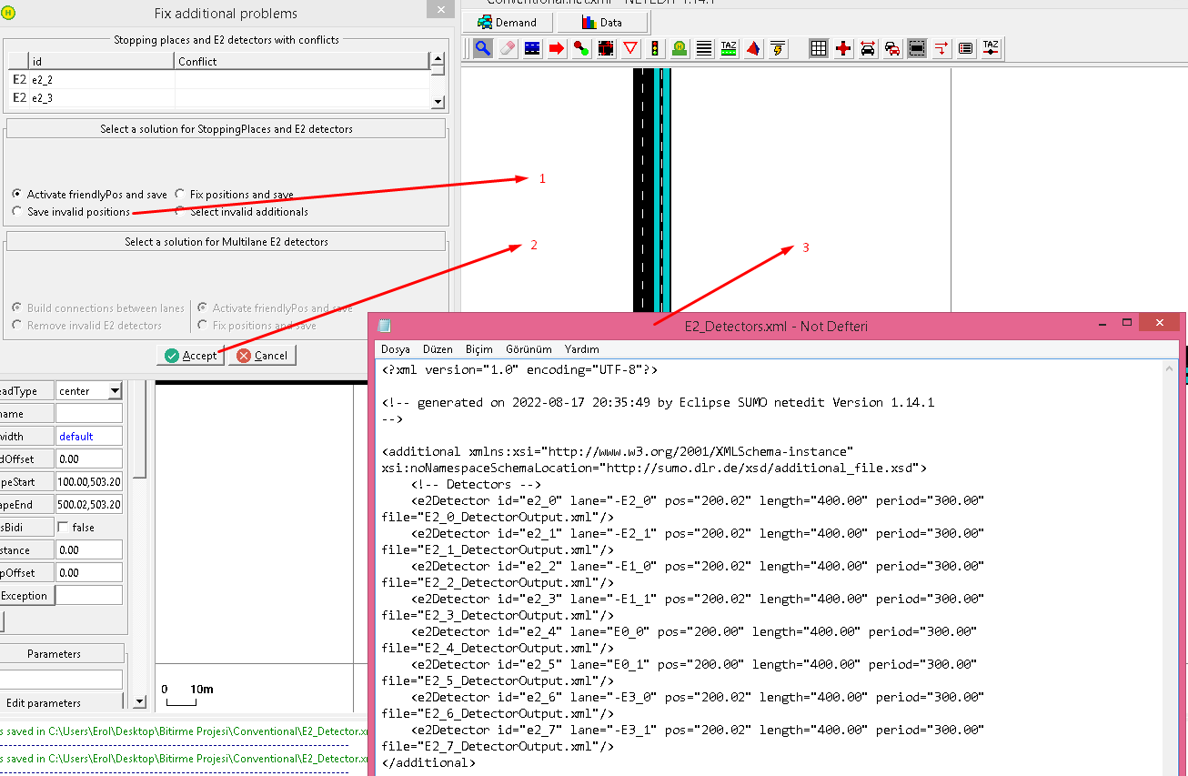Minimize the Notepad window
This screenshot has width=1188, height=776.
tap(1102, 323)
